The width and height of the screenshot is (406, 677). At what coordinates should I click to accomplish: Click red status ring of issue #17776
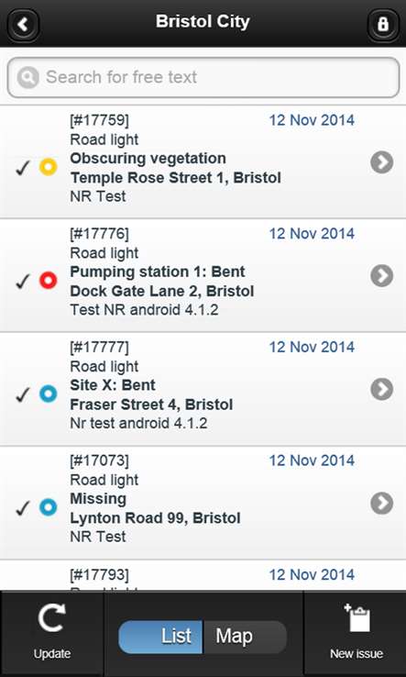(49, 280)
